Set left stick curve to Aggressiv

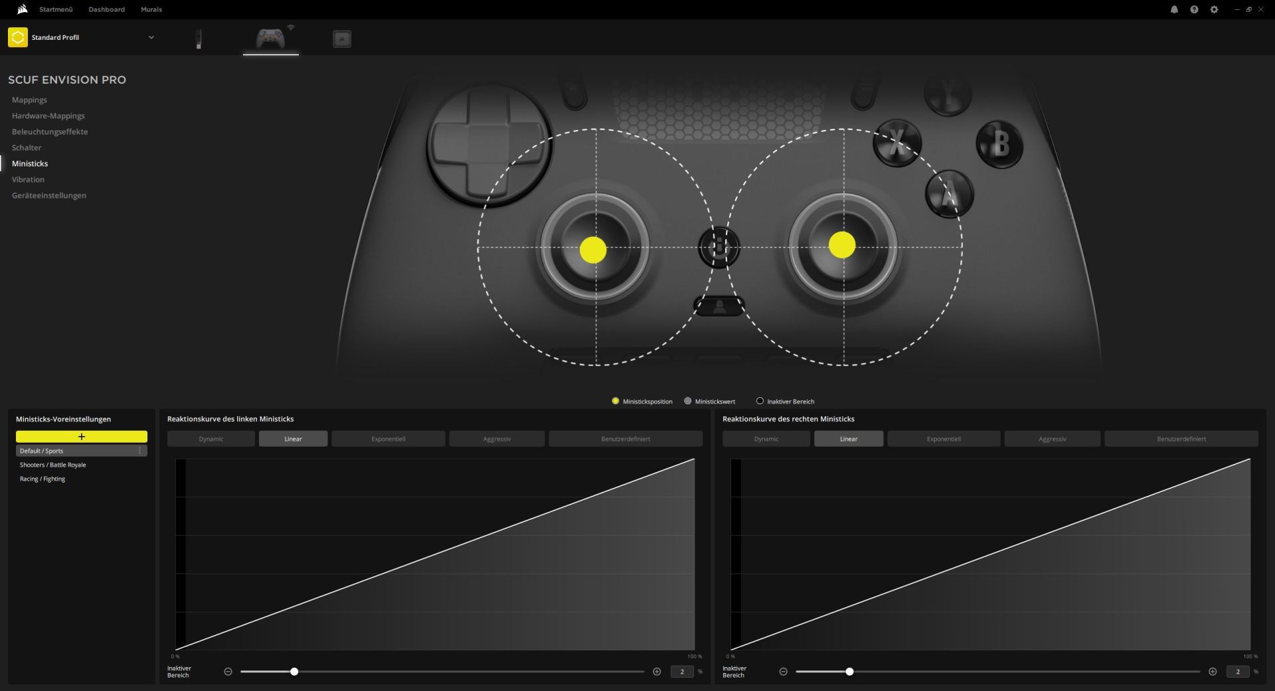(x=497, y=439)
